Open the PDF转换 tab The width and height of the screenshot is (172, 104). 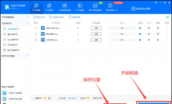36,7
